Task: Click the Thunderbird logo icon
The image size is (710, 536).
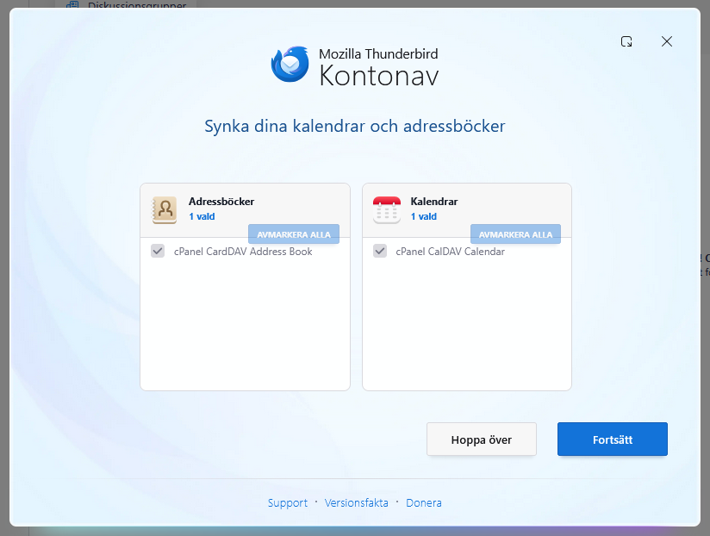Action: pyautogui.click(x=290, y=65)
